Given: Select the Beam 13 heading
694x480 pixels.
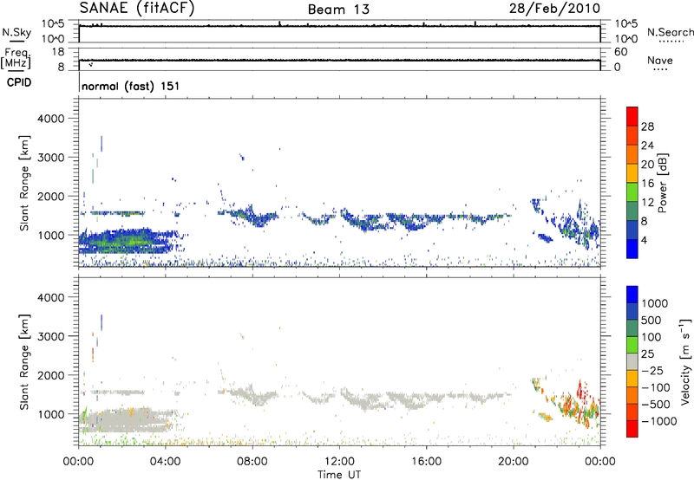Looking at the screenshot, I should click(338, 10).
